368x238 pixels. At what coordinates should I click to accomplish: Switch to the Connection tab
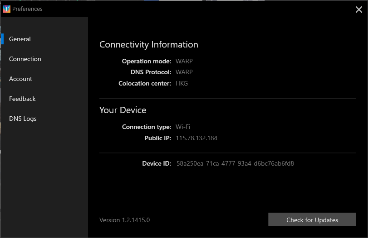(25, 59)
